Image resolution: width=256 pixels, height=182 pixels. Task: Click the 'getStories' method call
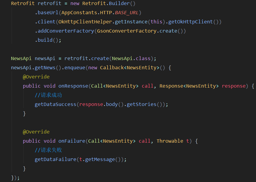click(142, 104)
